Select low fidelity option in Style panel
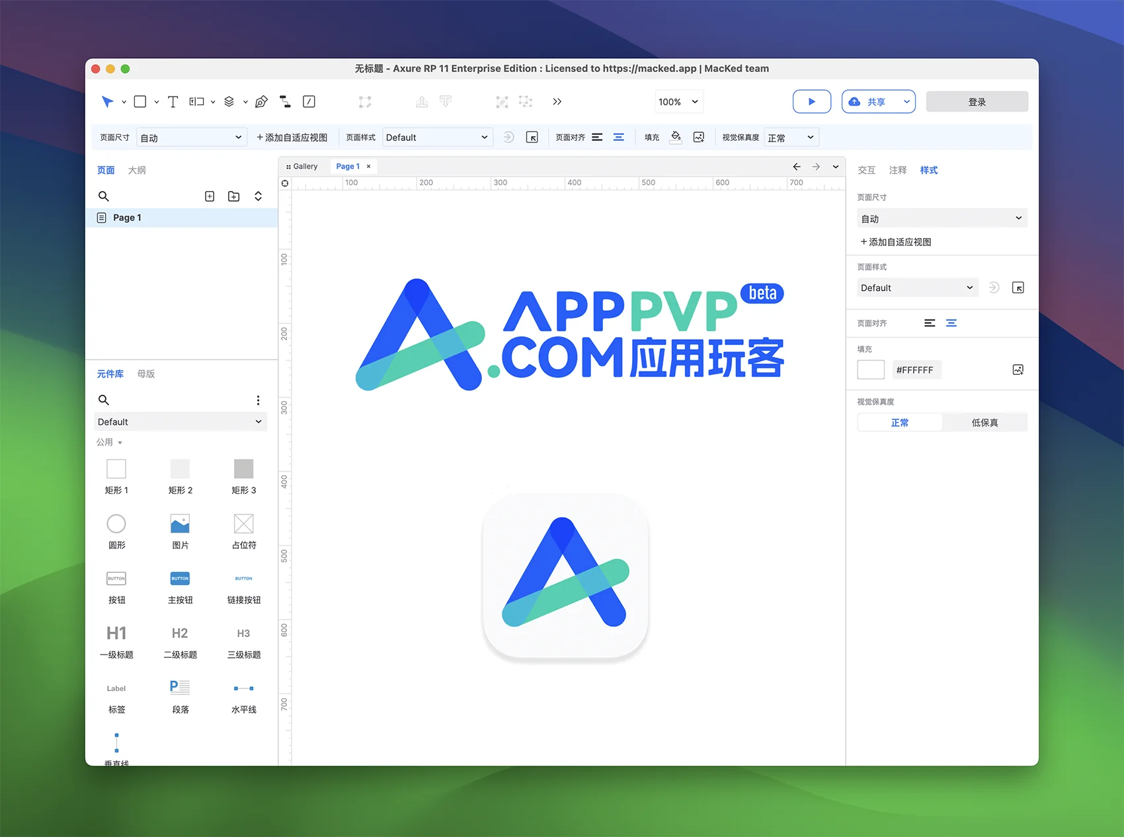The height and width of the screenshot is (837, 1124). [x=984, y=422]
